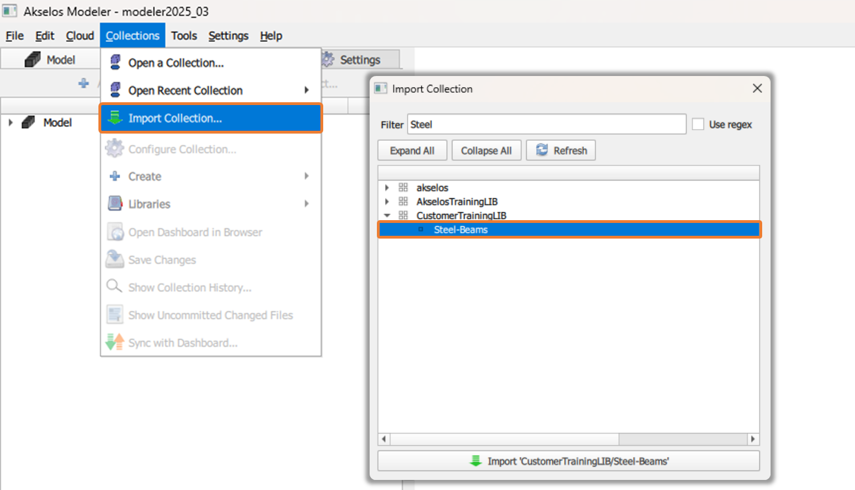Screen dimensions: 855x490
Task: Click the Save Changes icon
Action: point(115,259)
